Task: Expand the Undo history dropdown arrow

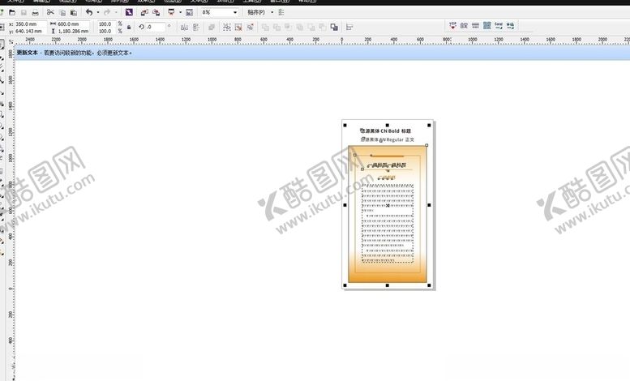Action: [x=97, y=13]
